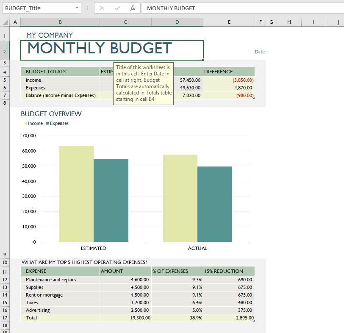Click the 6.4% Taxes percentage cell
Screen dimensions: 344x333
[x=177, y=302]
